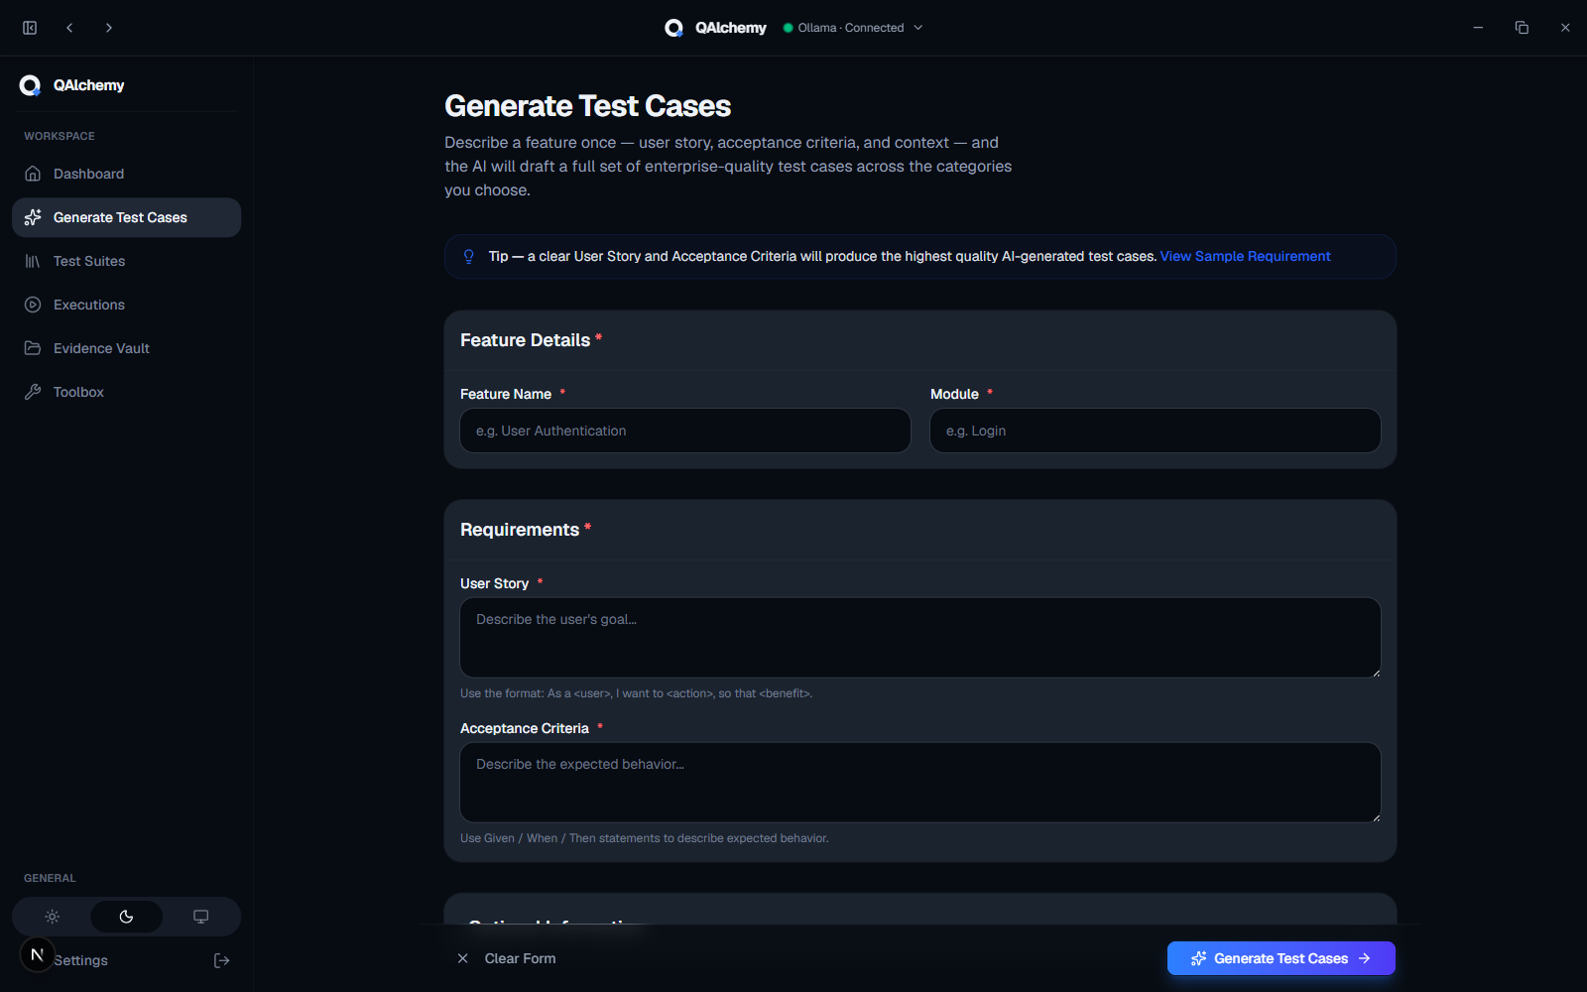Go forward with the right arrow
Screen dimensions: 1587x992
tap(109, 28)
